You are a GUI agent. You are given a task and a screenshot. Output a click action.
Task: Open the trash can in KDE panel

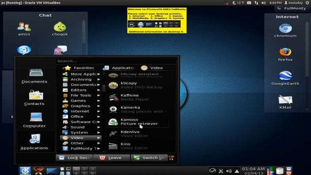280,171
